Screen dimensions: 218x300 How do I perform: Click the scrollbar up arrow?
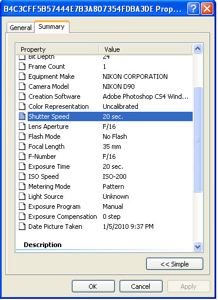(197, 48)
